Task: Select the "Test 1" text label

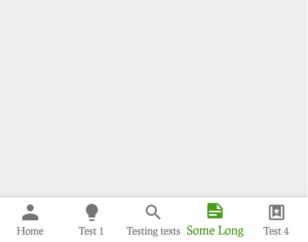Action: click(91, 231)
